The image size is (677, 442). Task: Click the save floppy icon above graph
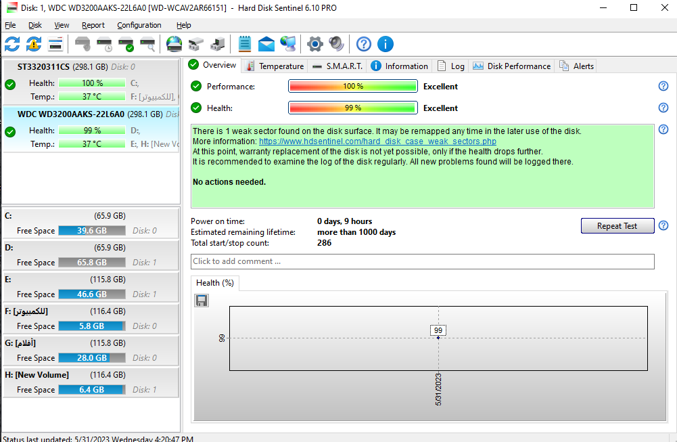(202, 301)
